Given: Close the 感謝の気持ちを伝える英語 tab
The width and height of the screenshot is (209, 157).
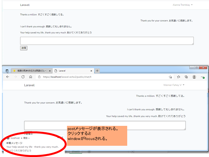Looking at the screenshot, I should point(50,71).
